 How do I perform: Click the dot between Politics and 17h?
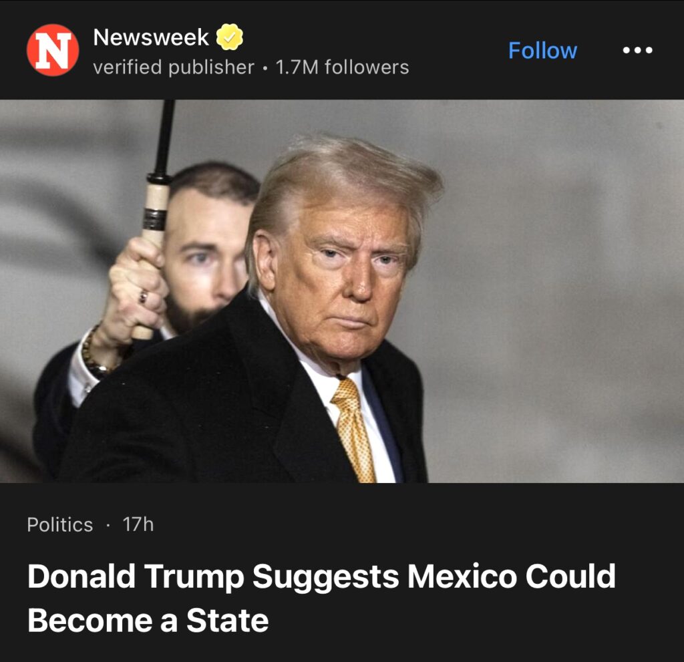tap(108, 525)
